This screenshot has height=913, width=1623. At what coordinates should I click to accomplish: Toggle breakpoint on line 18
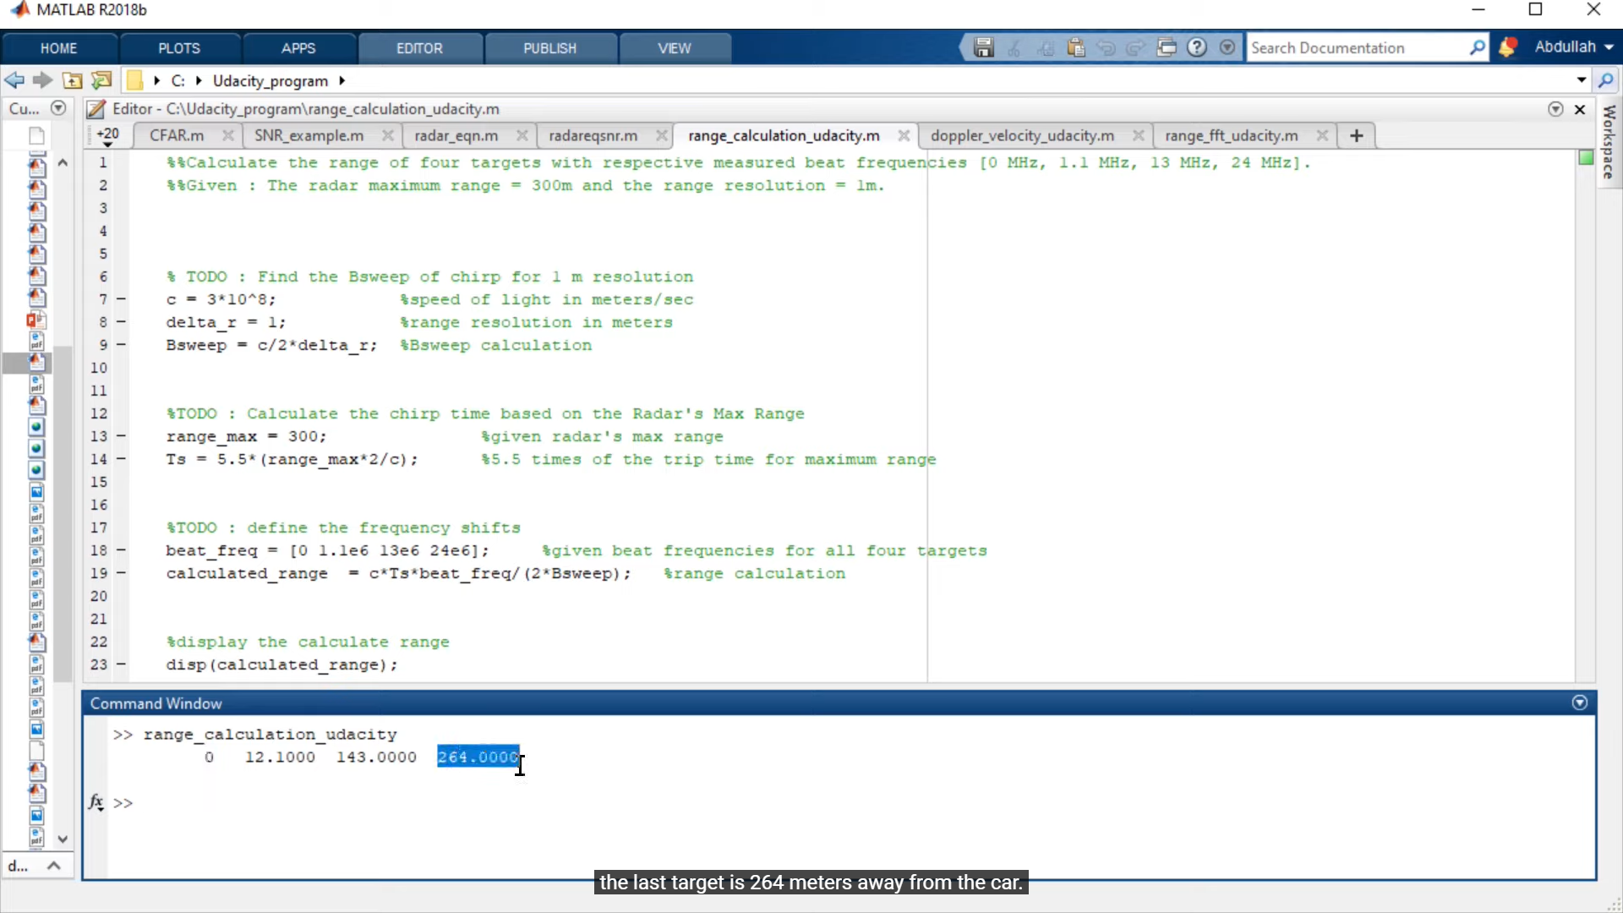pos(121,550)
